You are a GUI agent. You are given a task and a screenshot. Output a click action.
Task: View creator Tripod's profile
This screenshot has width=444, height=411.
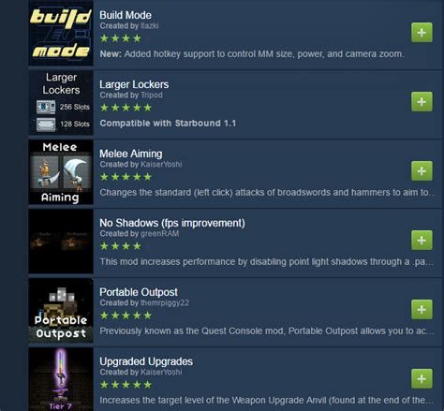[x=152, y=95]
